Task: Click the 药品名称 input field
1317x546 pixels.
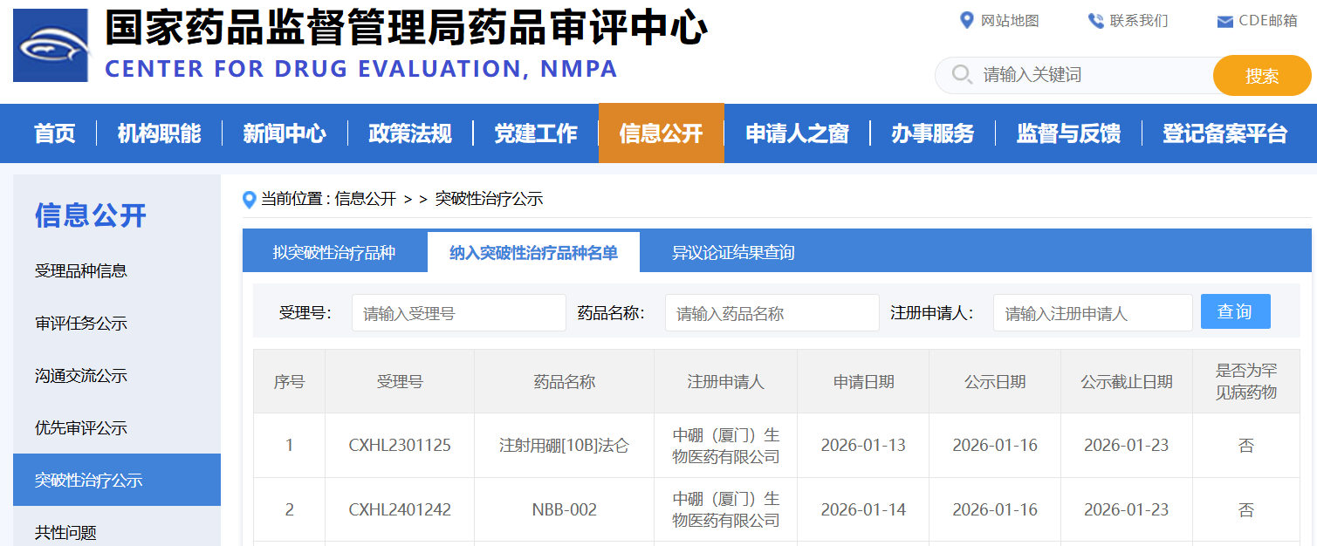Action: pos(772,311)
